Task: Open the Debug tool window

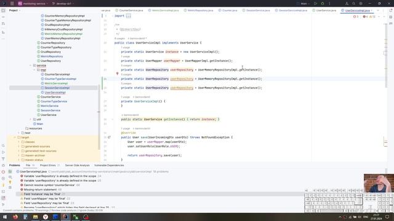Action: coord(3,165)
